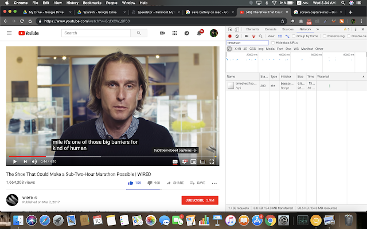Viewport: 367px width, 229px height.
Task: Click the address bar URL
Action: (87, 21)
